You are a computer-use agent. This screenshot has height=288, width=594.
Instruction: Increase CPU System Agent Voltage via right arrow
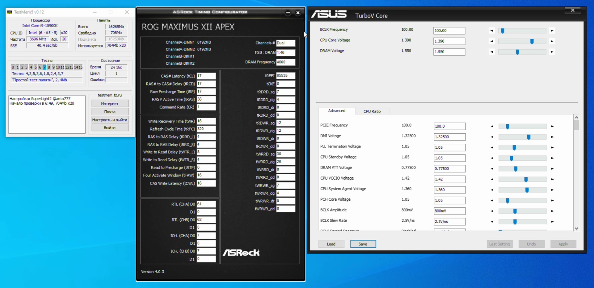point(553,190)
